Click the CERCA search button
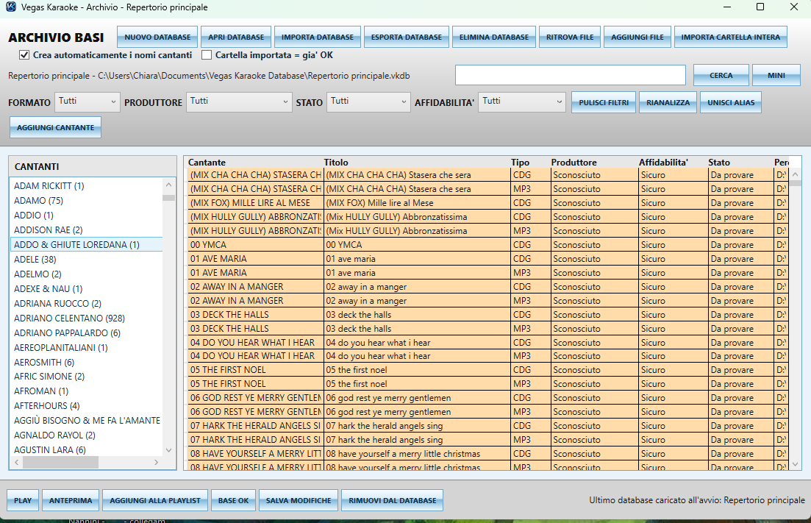The height and width of the screenshot is (523, 811). click(x=721, y=76)
